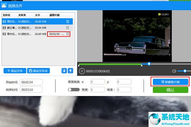Delete the first 周杰伦 file row (highlighted)
This screenshot has height=127, width=191.
pos(68,22)
